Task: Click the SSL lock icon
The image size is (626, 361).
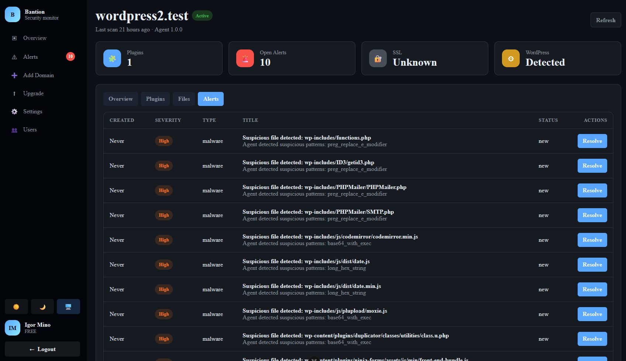Action: point(378,58)
